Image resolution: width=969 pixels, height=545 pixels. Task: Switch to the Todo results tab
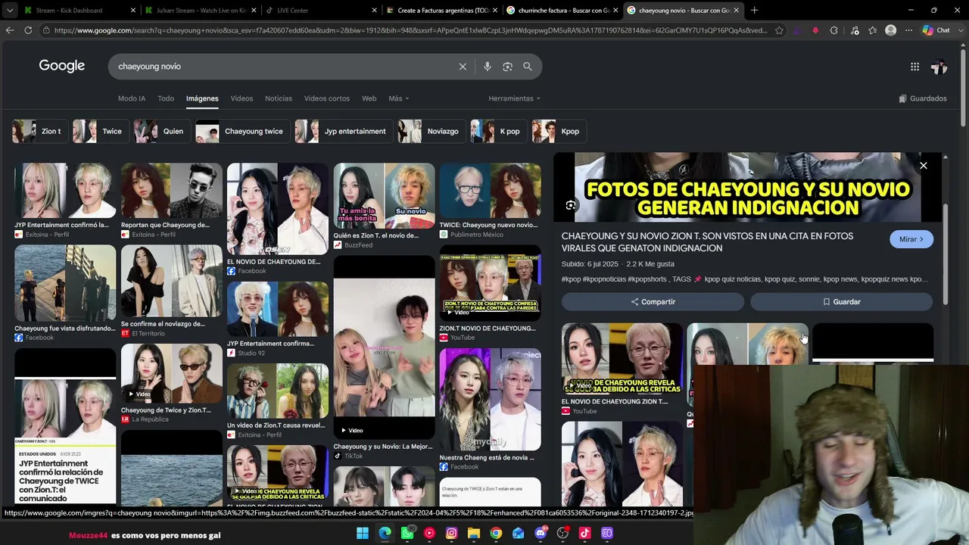[166, 98]
